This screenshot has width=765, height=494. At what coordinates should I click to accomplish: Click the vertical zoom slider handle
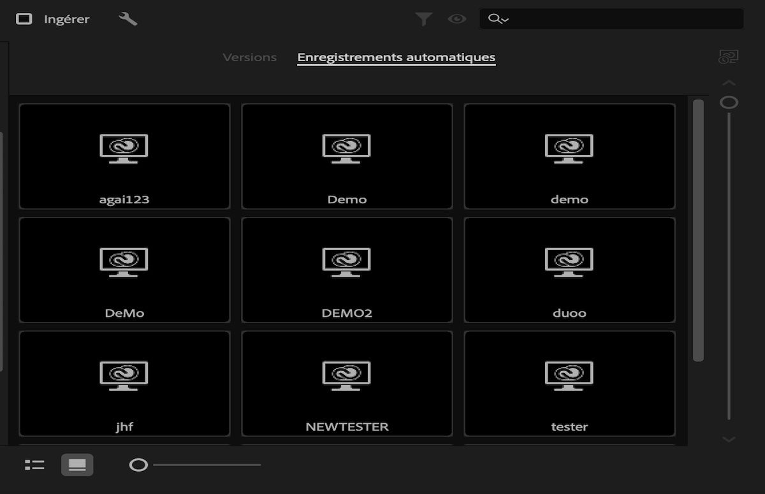coord(729,103)
